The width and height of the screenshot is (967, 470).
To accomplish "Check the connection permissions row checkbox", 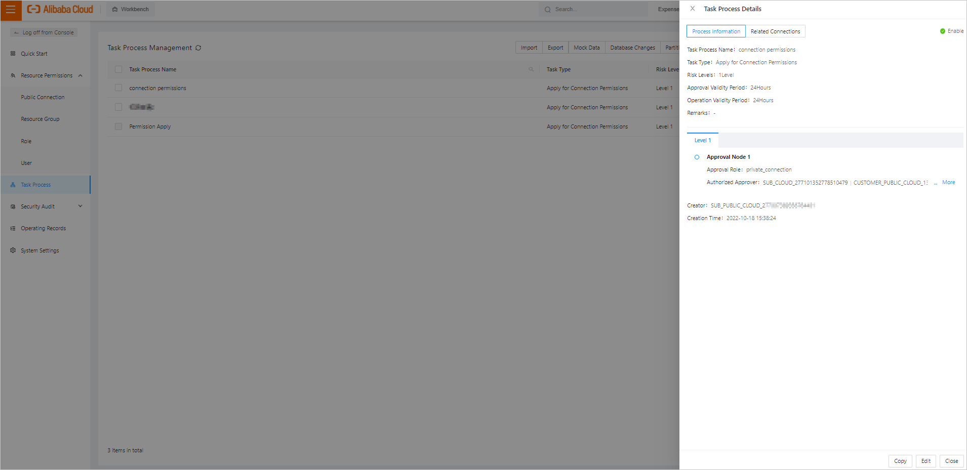I will 118,88.
